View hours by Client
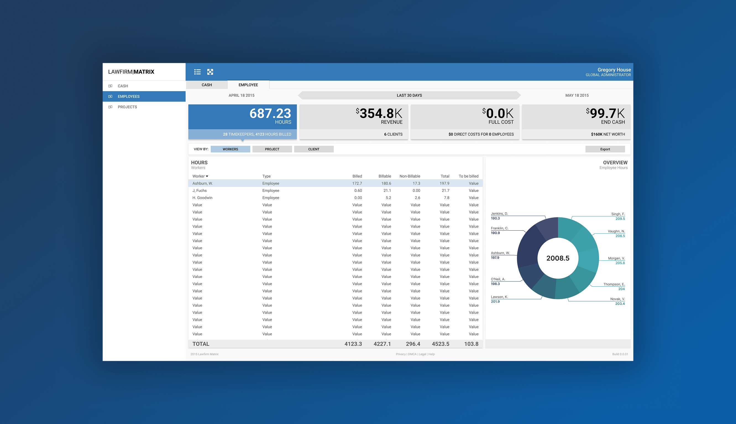Screen dimensions: 736x424 point(314,149)
